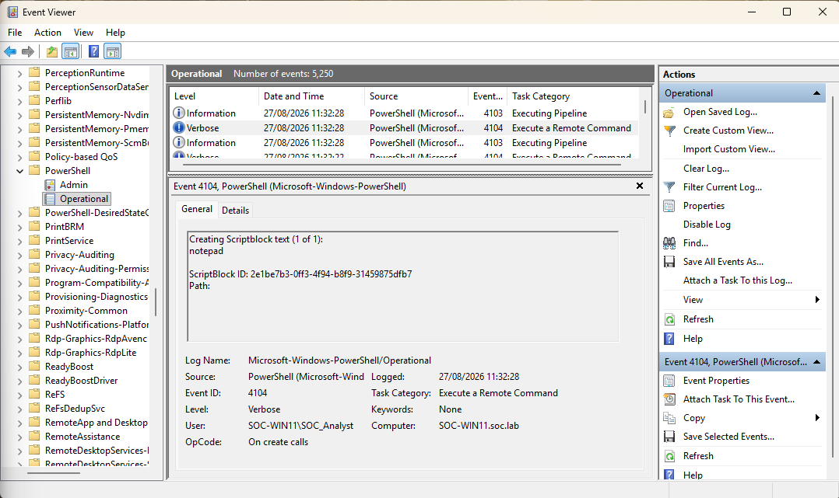
Task: Select the RemoteAssistance tree item
Action: (82, 437)
